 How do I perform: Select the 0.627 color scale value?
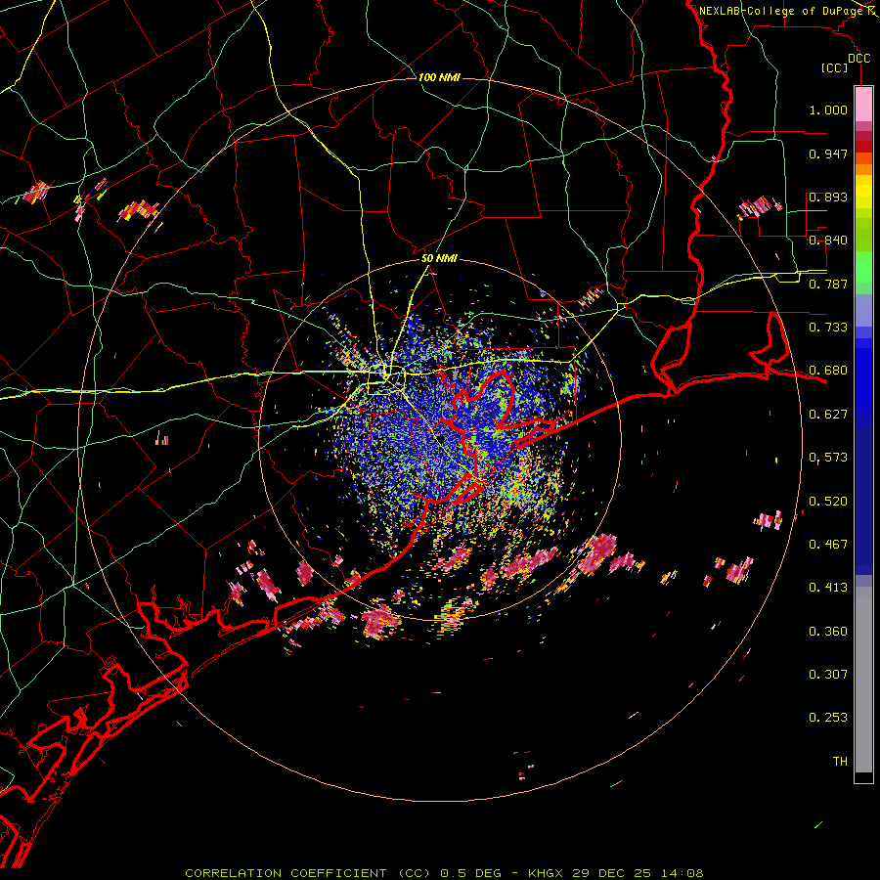[x=828, y=415]
